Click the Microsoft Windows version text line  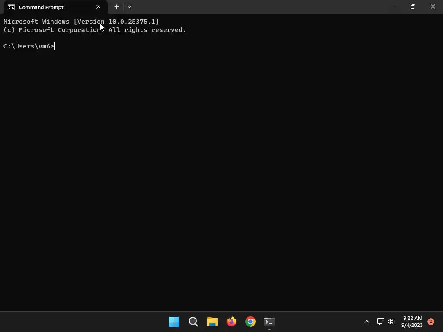click(x=81, y=22)
